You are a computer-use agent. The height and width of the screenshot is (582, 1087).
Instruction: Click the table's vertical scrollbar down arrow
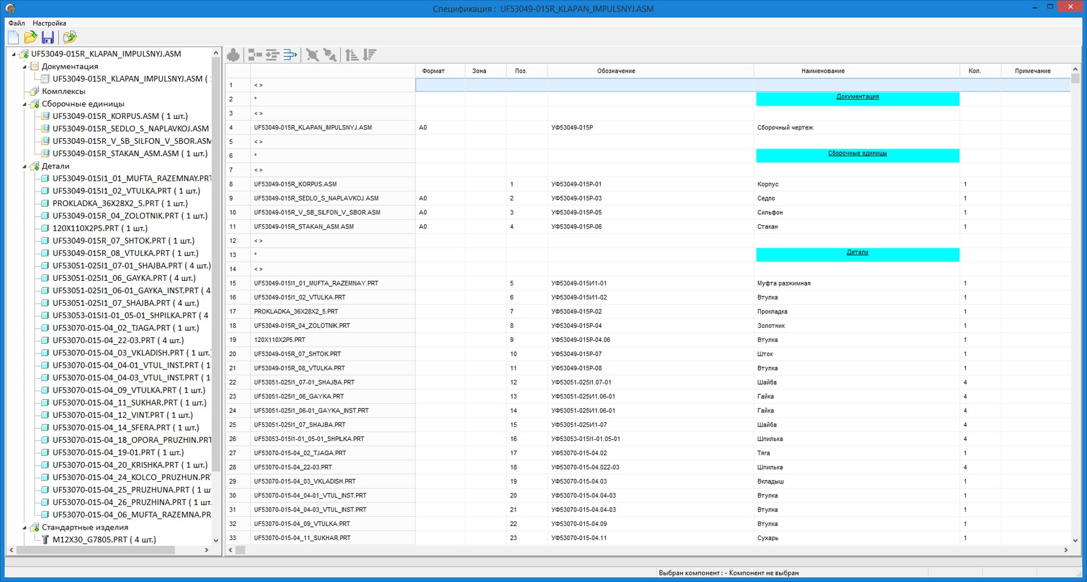(x=1075, y=540)
